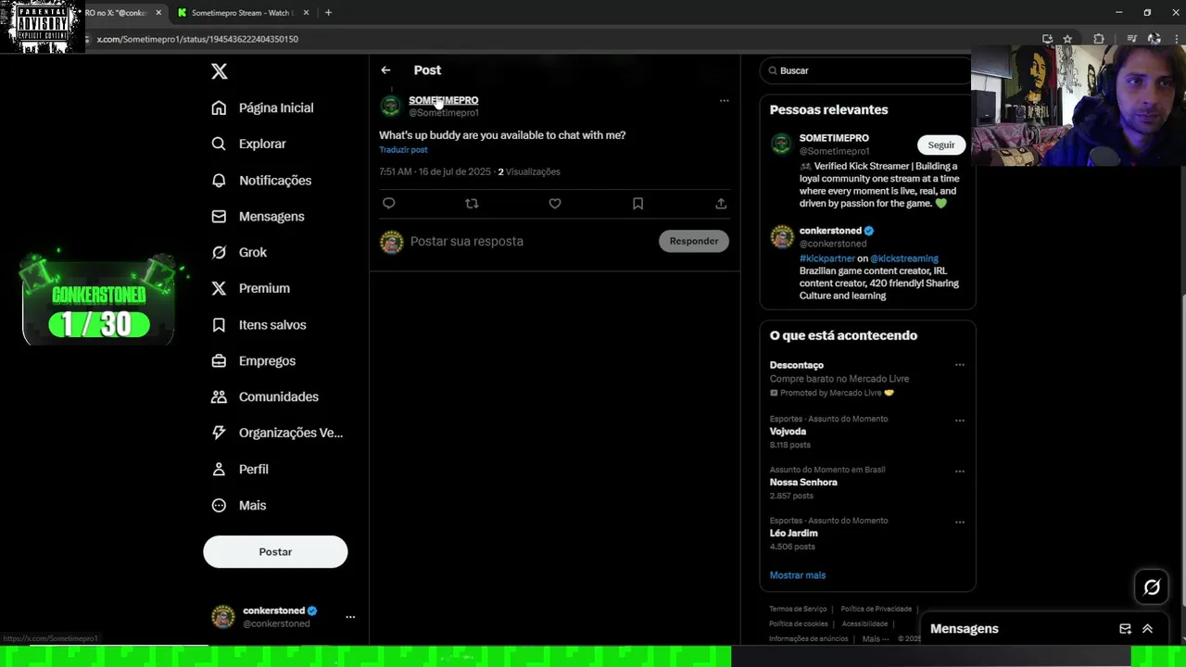Click the Grok icon in the sidebar
This screenshot has height=667, width=1186.
pyautogui.click(x=219, y=252)
